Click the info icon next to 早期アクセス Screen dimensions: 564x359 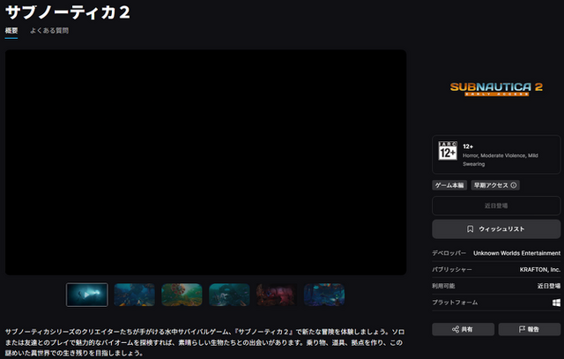(514, 185)
